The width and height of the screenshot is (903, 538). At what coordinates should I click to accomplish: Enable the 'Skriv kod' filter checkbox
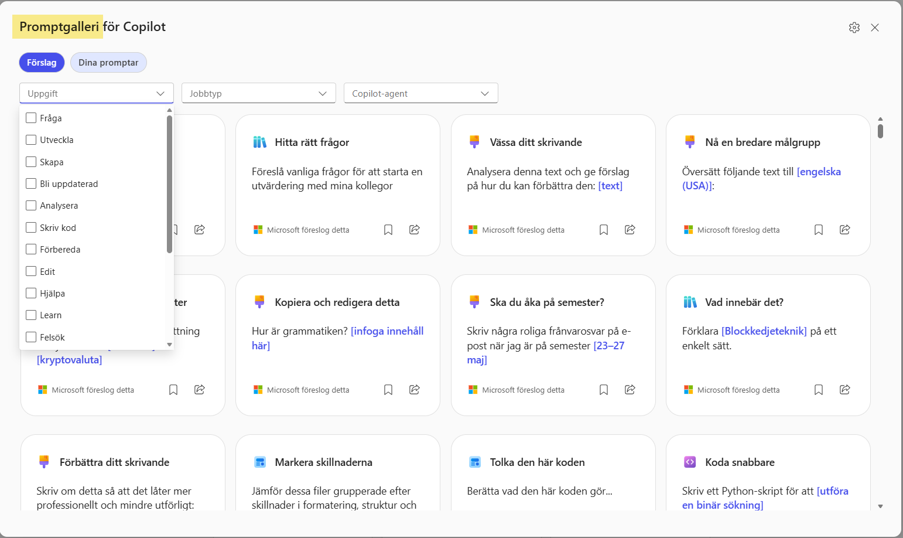(32, 228)
